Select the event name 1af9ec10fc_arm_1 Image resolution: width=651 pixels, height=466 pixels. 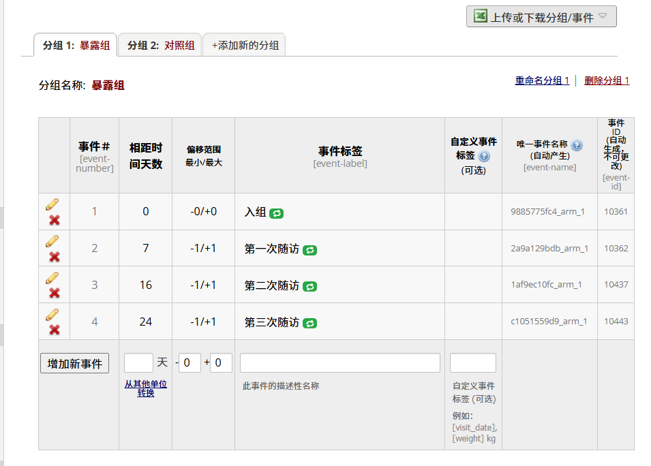pos(547,285)
